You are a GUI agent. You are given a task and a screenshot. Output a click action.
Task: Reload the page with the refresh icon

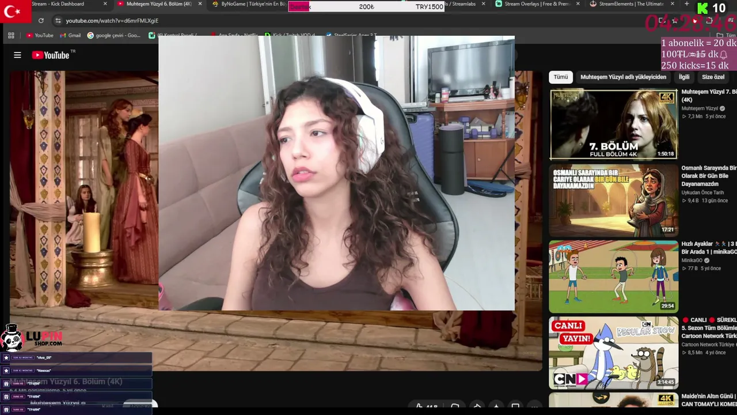click(x=41, y=21)
